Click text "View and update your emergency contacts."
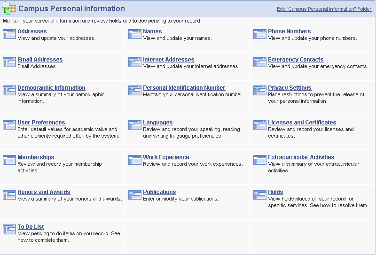Viewport: 376px width, 255px height. point(318,66)
